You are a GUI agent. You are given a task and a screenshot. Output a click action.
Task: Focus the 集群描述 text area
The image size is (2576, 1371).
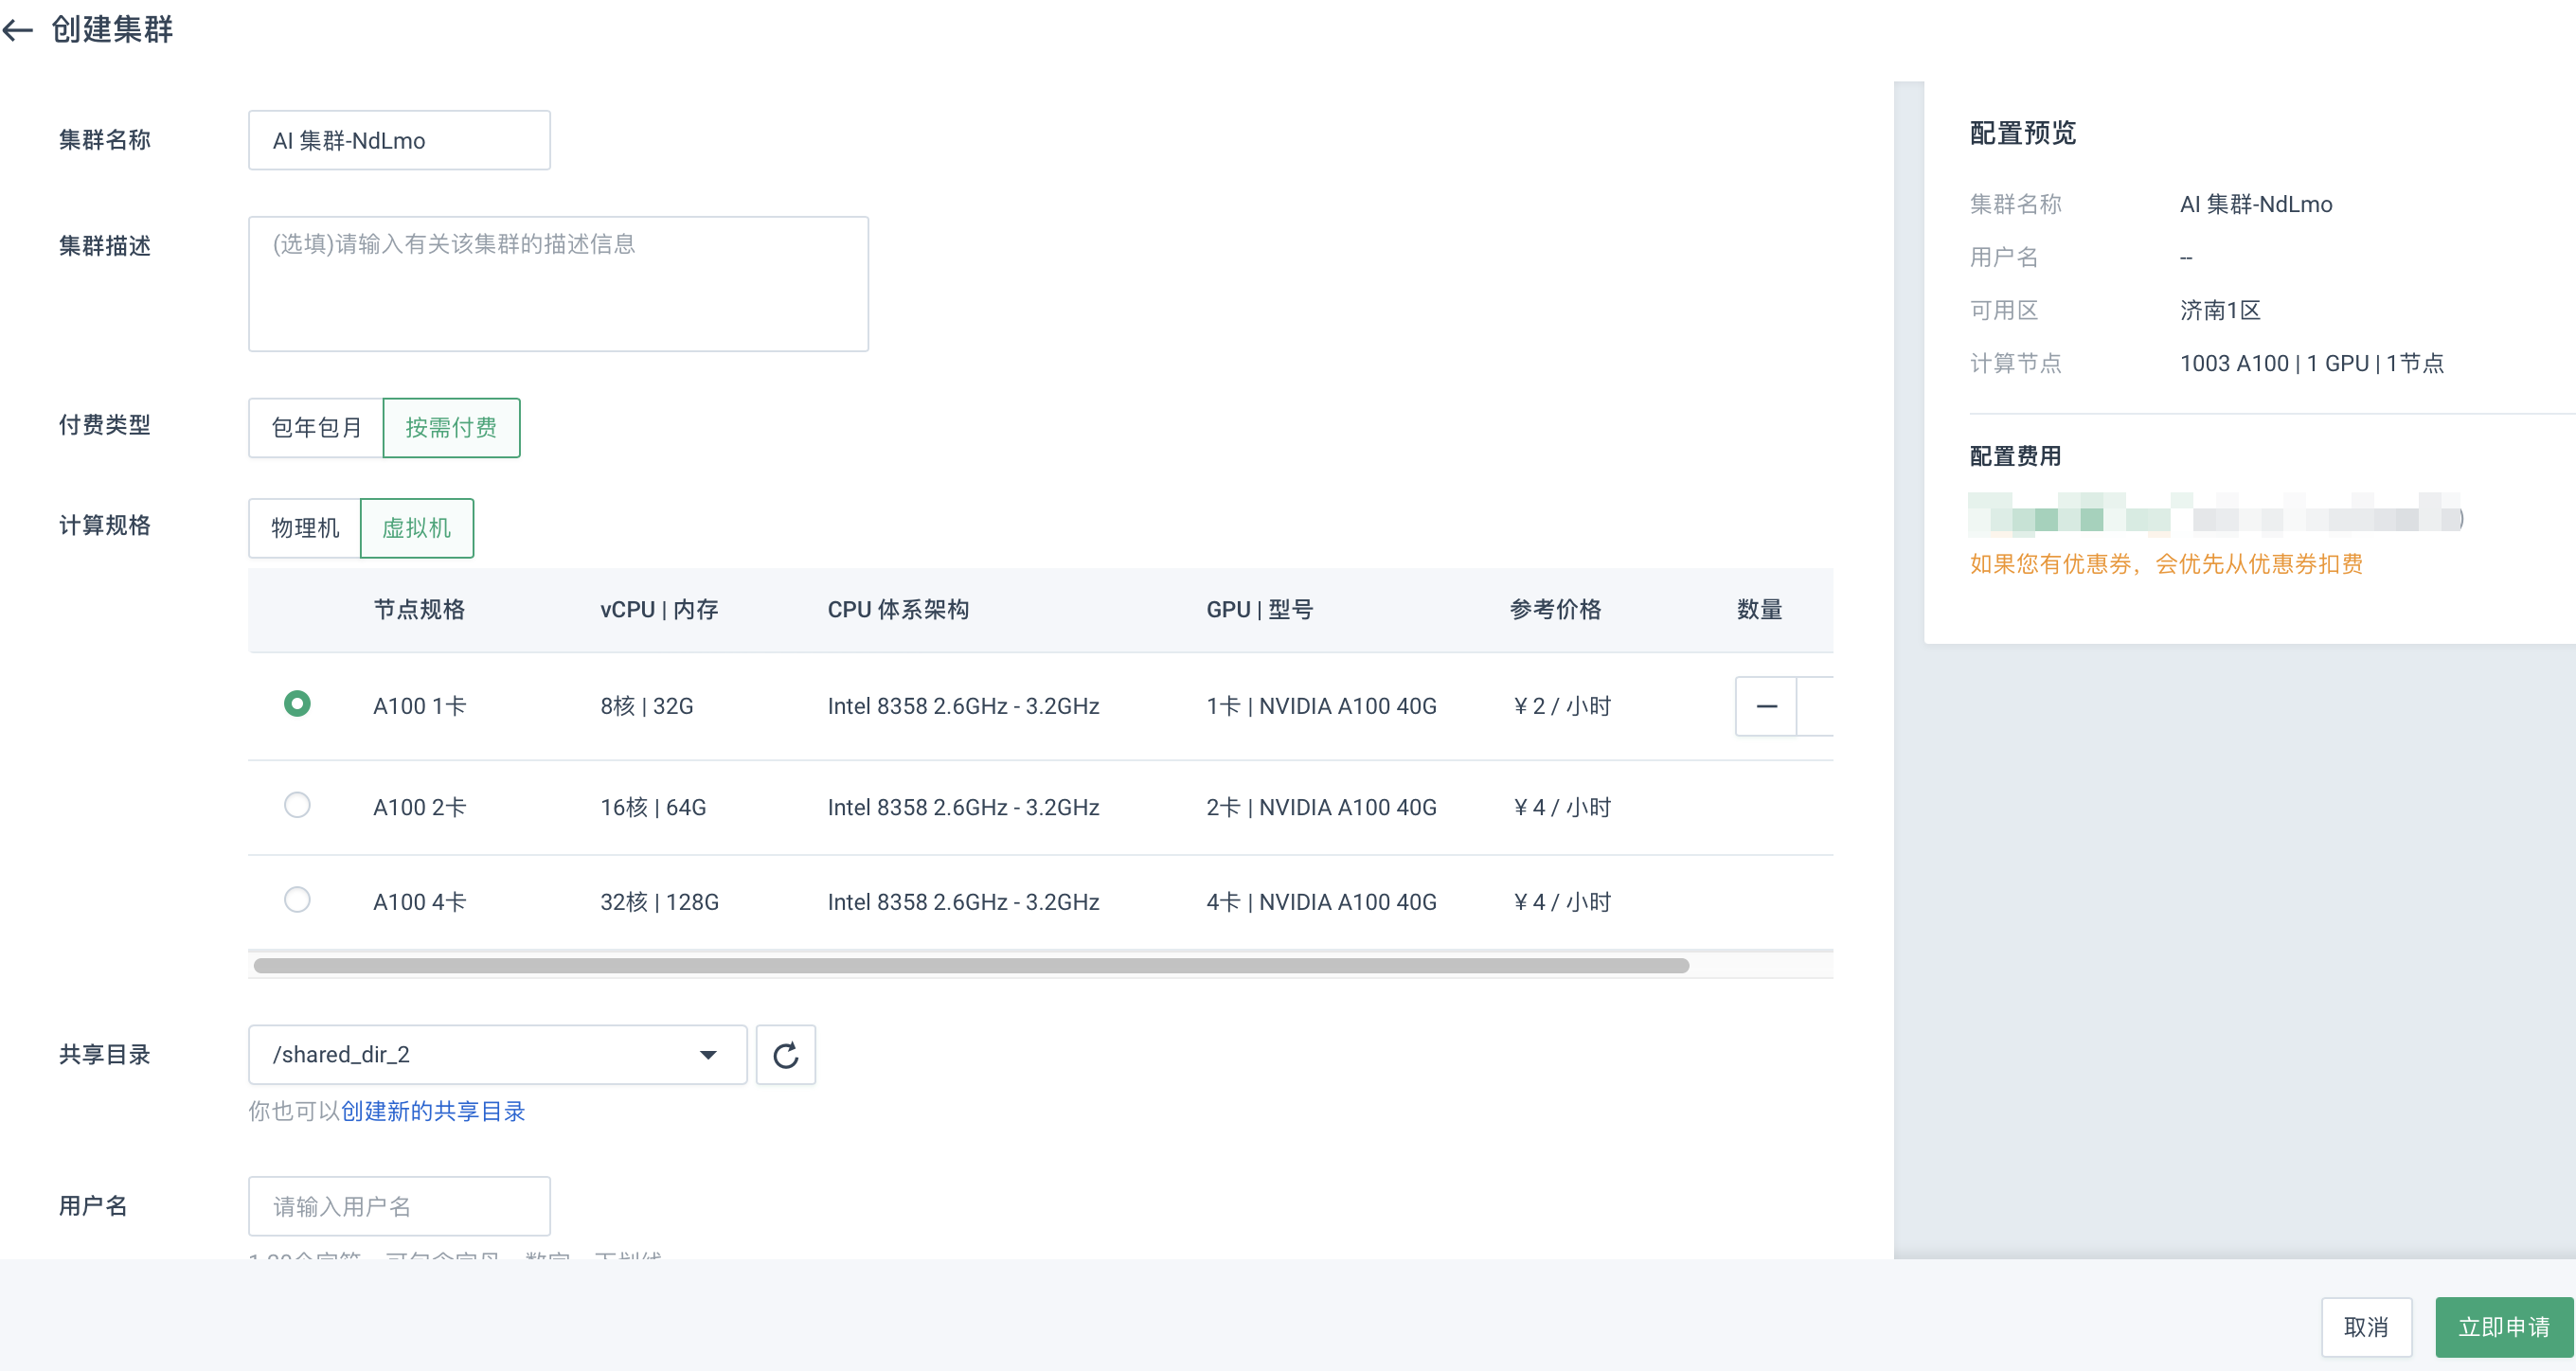tap(558, 284)
